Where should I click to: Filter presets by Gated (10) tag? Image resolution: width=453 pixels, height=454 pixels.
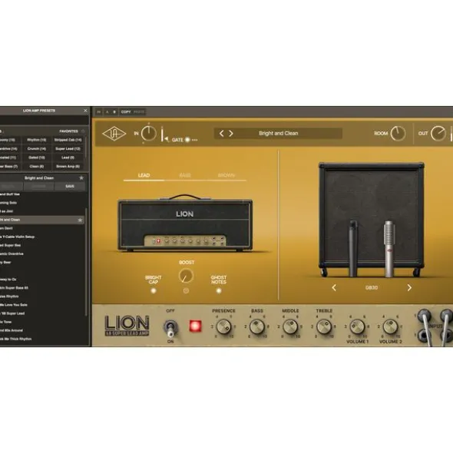click(37, 157)
